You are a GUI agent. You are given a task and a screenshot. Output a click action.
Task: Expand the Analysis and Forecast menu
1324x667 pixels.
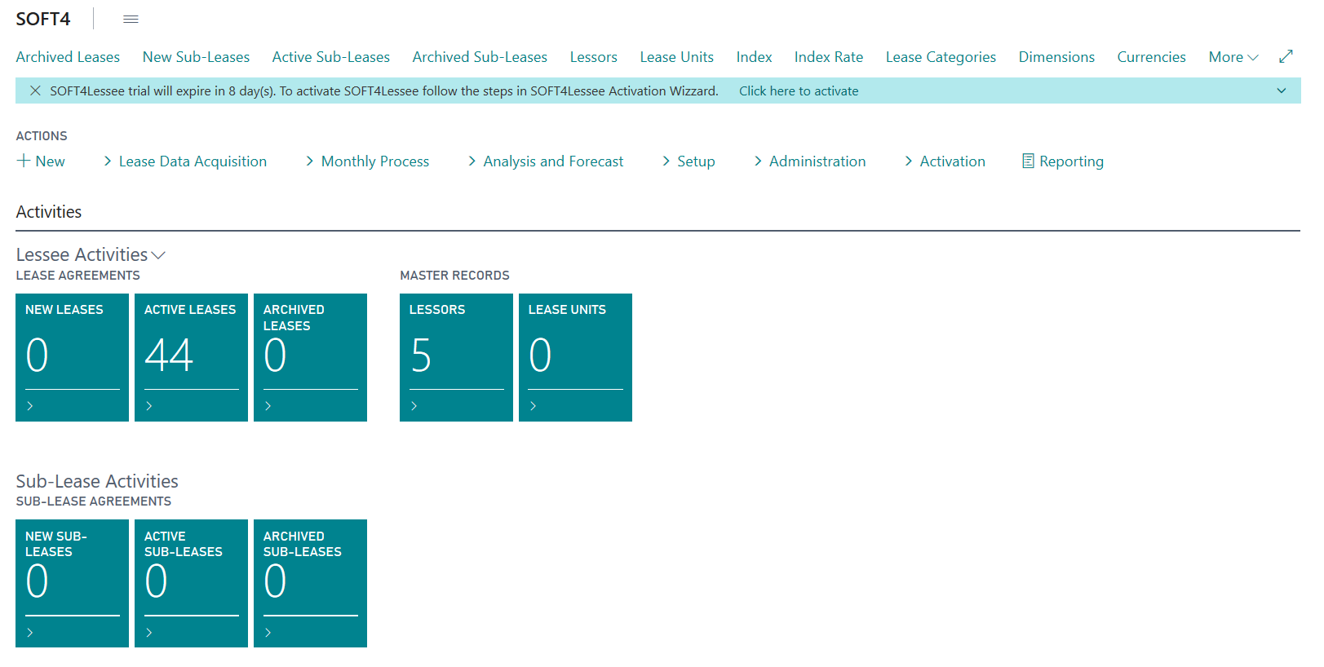(x=546, y=161)
